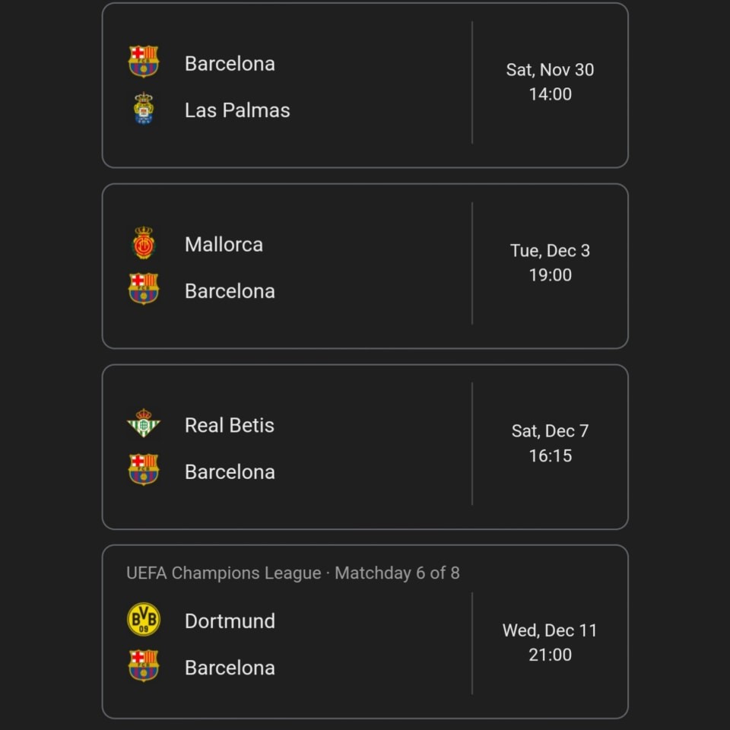Click the Dortmund BVB crest
This screenshot has height=730, width=730.
tap(144, 619)
